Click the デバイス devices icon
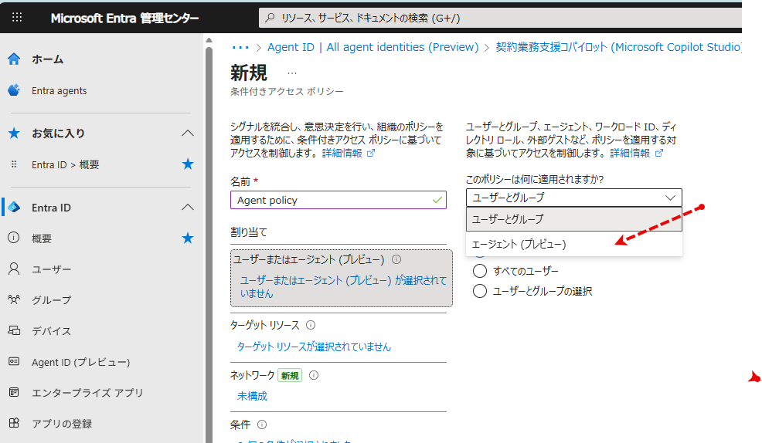 pos(14,330)
